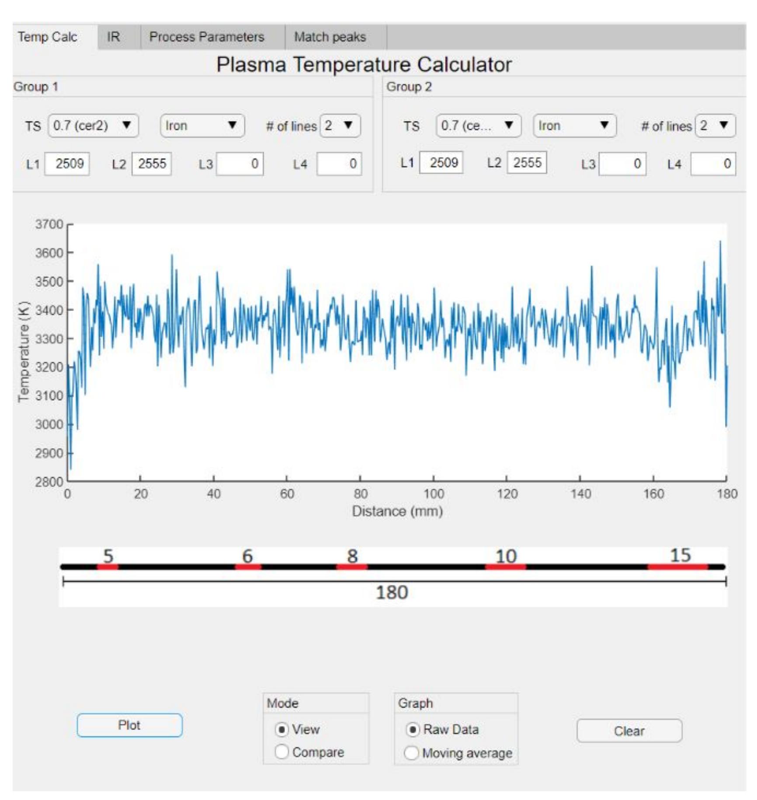The height and width of the screenshot is (800, 757).
Task: Click the Group 1 L1 field showing 2509
Action: click(68, 164)
